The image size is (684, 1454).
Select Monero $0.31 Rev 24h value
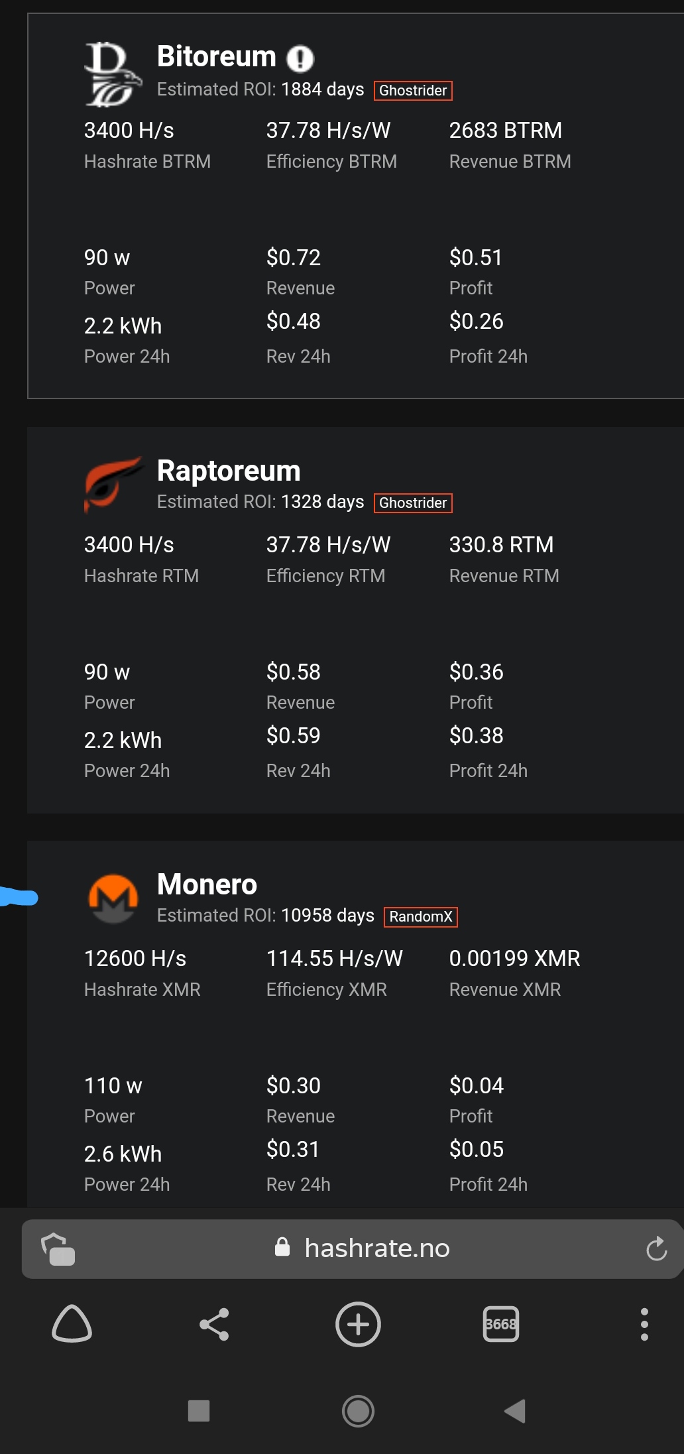[x=293, y=1150]
